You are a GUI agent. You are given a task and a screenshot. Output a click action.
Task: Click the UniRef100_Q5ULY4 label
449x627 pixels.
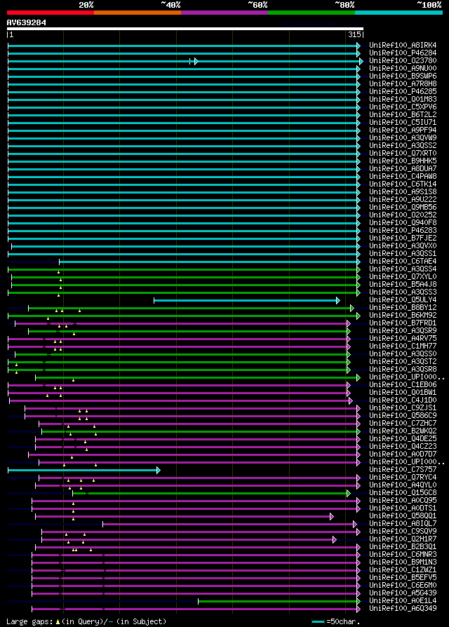(403, 300)
